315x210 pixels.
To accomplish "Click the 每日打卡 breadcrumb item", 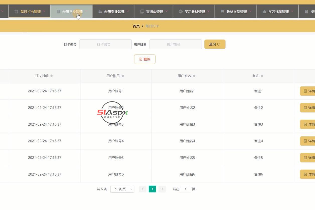I will point(152,26).
